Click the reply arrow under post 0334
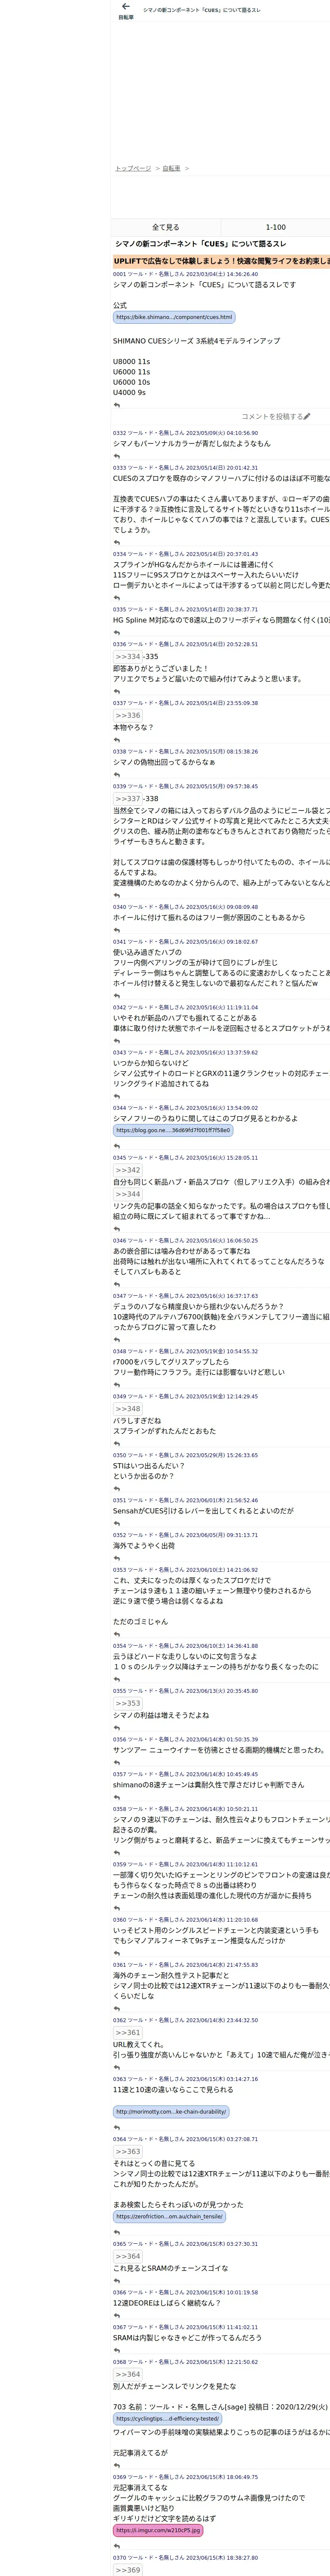This screenshot has width=330, height=2576. 117,598
